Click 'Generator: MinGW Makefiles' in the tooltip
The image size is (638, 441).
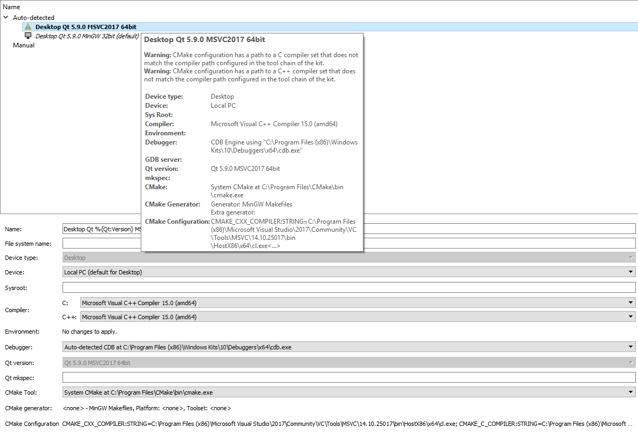click(x=251, y=204)
